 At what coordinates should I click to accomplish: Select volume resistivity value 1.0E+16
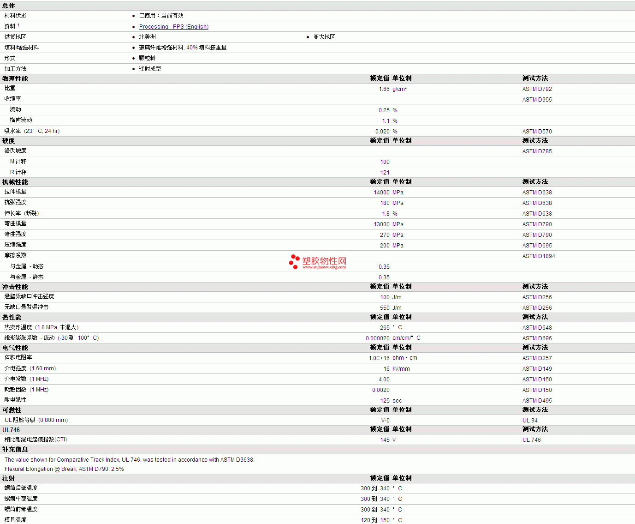click(x=379, y=358)
